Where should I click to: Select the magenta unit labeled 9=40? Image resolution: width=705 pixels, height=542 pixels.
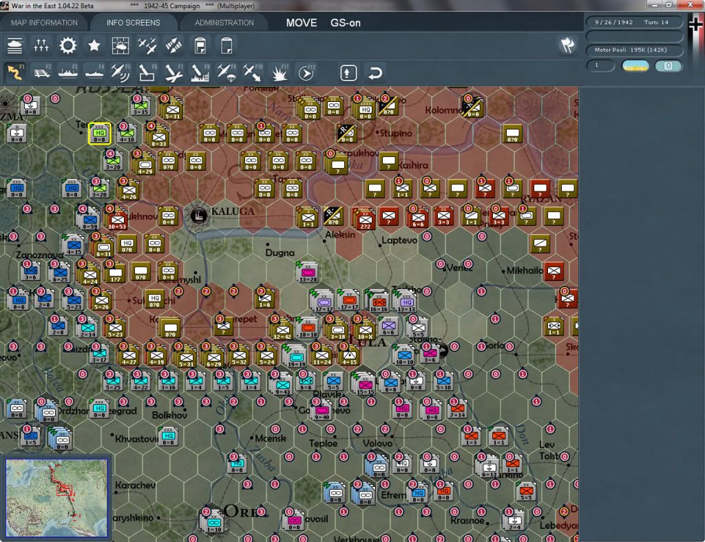(x=322, y=411)
